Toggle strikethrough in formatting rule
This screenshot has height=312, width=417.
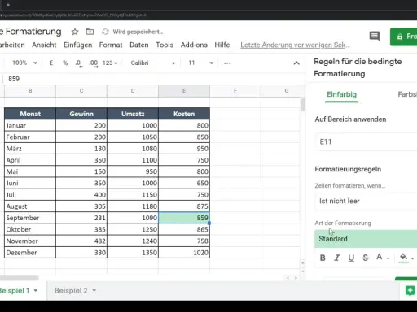[x=366, y=258]
